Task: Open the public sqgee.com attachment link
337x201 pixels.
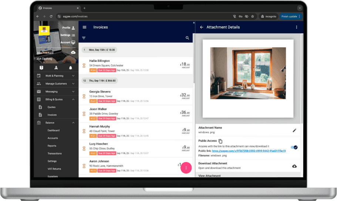Action: (x=249, y=151)
